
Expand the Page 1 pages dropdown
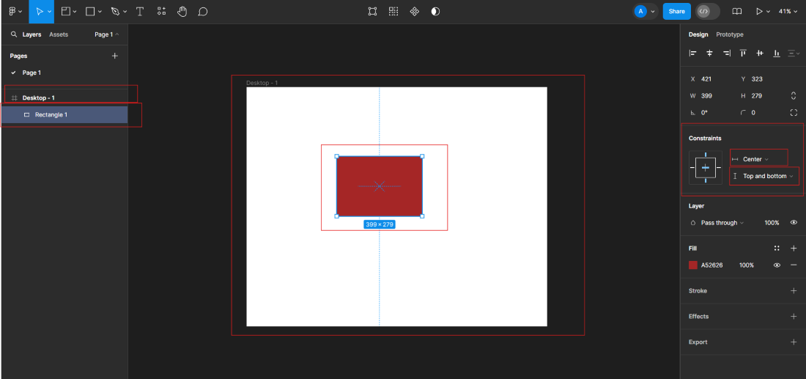point(106,34)
